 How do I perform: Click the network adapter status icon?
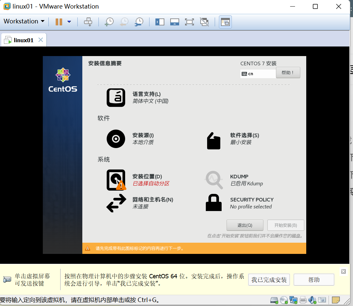293,300
